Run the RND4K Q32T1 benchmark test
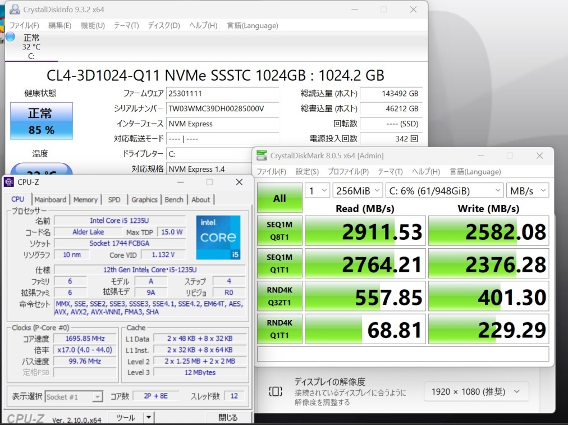 click(280, 296)
